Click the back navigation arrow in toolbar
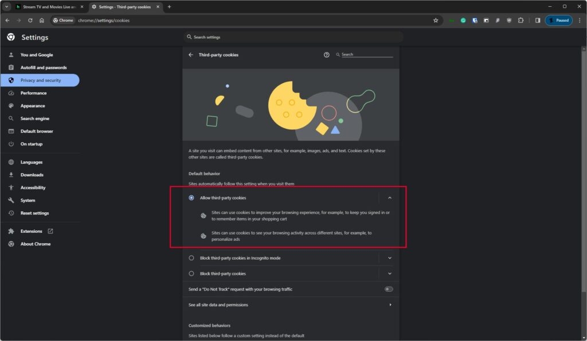The height and width of the screenshot is (341, 587). 7,21
